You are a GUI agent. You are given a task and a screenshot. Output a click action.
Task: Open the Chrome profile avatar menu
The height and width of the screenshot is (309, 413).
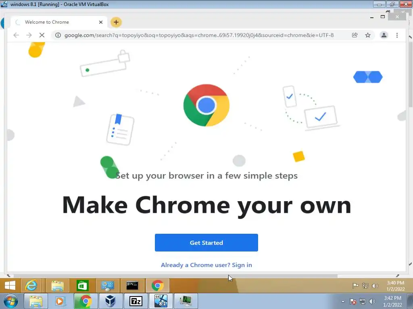[x=384, y=35]
